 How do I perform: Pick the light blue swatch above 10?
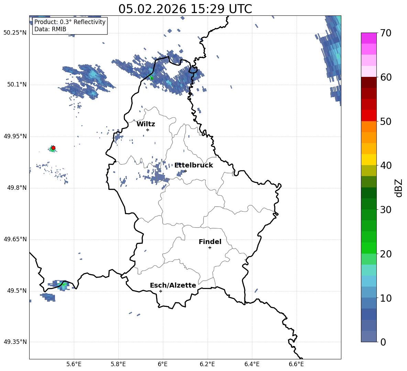click(x=368, y=292)
